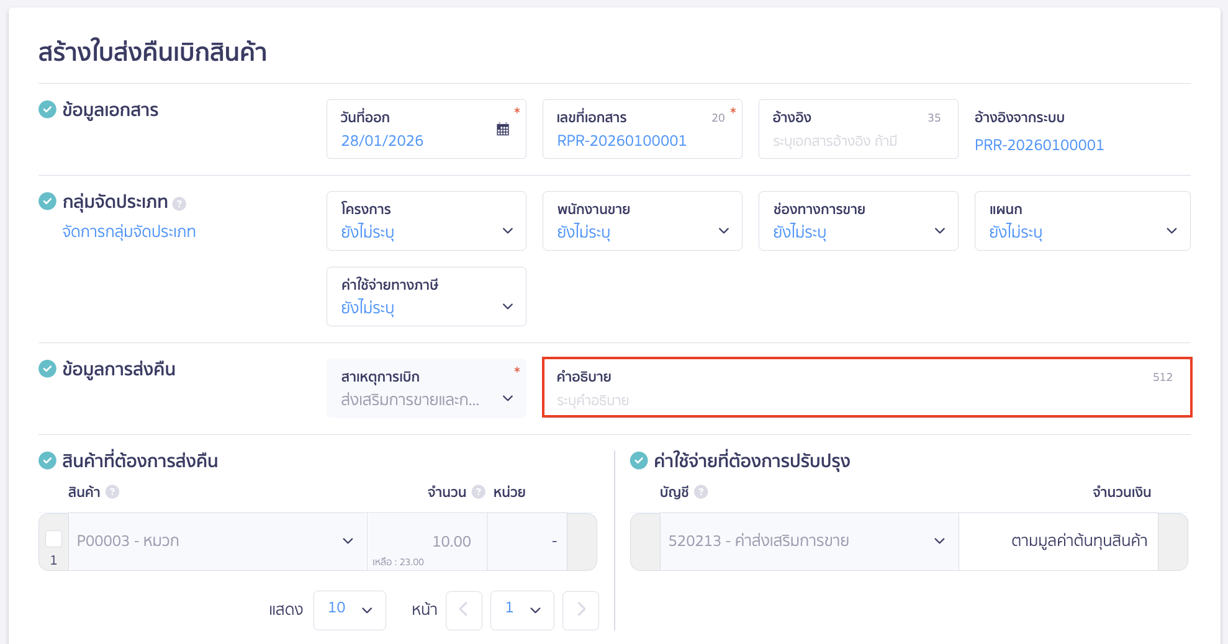Click help icon beside กลุ่มจัดประเภท heading

[179, 203]
